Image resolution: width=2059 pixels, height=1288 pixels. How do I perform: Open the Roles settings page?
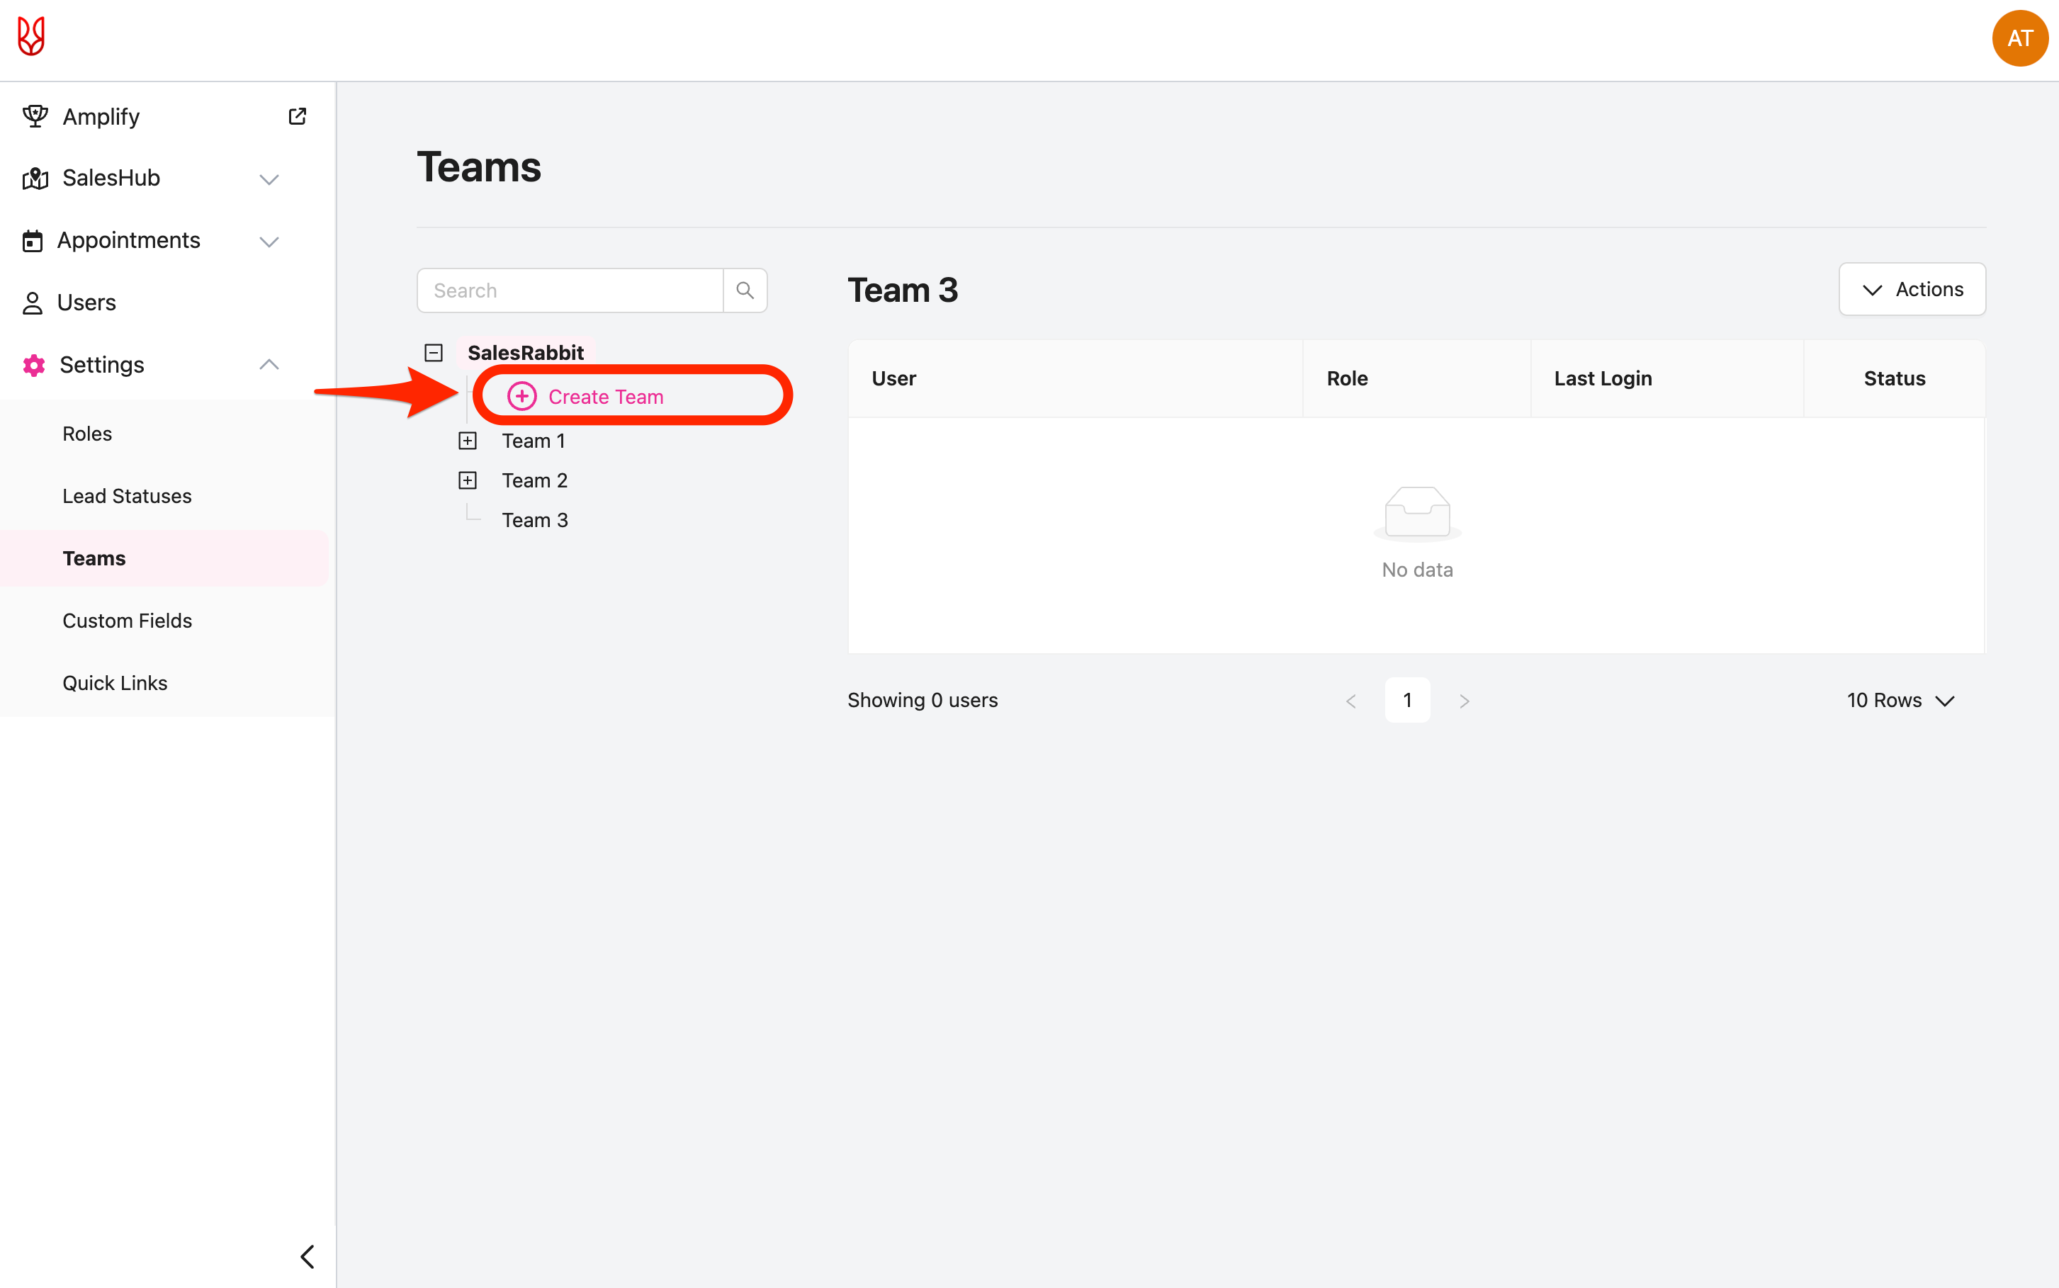tap(87, 434)
